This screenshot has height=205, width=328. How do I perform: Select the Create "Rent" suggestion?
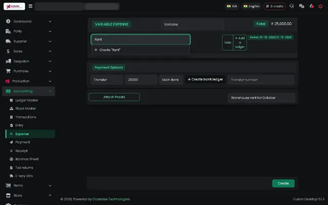pos(140,50)
